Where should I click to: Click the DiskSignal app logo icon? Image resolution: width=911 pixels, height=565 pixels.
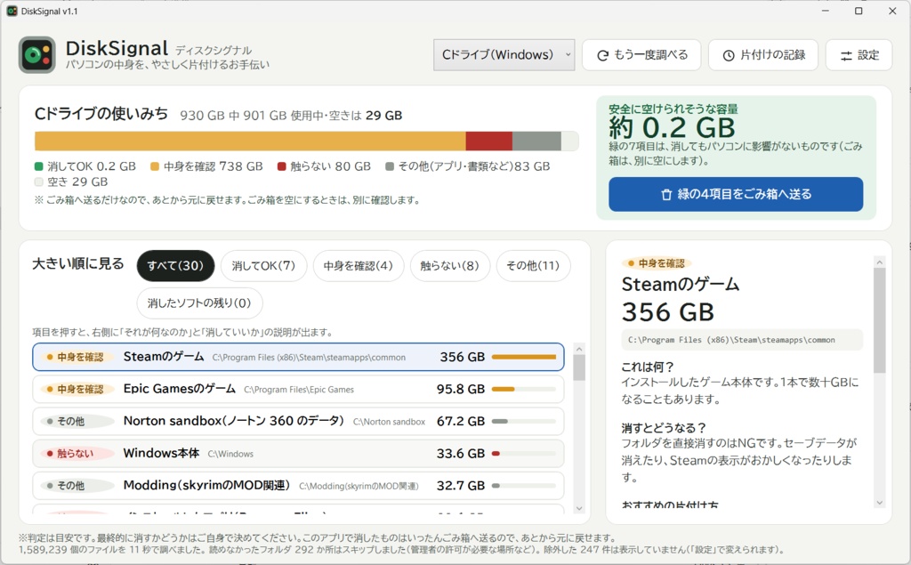tap(37, 55)
